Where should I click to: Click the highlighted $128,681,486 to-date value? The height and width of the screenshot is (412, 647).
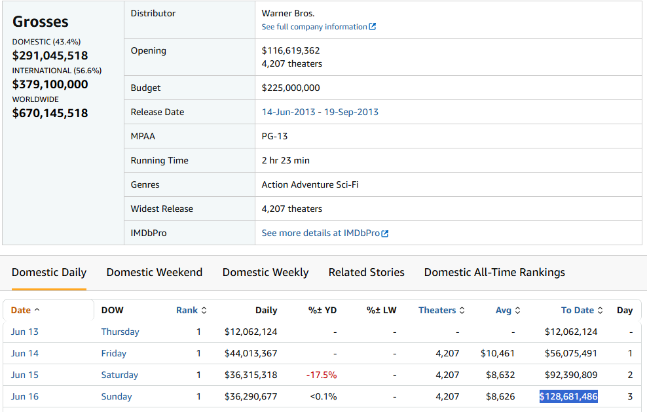pyautogui.click(x=568, y=396)
